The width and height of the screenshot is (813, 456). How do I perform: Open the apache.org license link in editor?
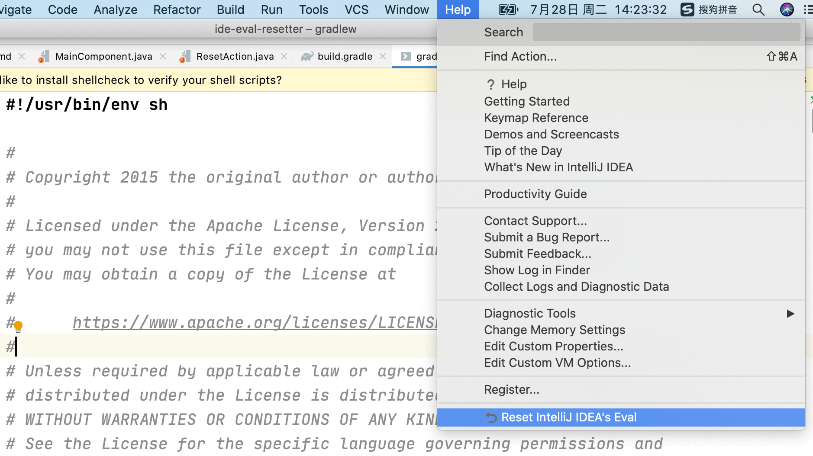click(x=255, y=323)
